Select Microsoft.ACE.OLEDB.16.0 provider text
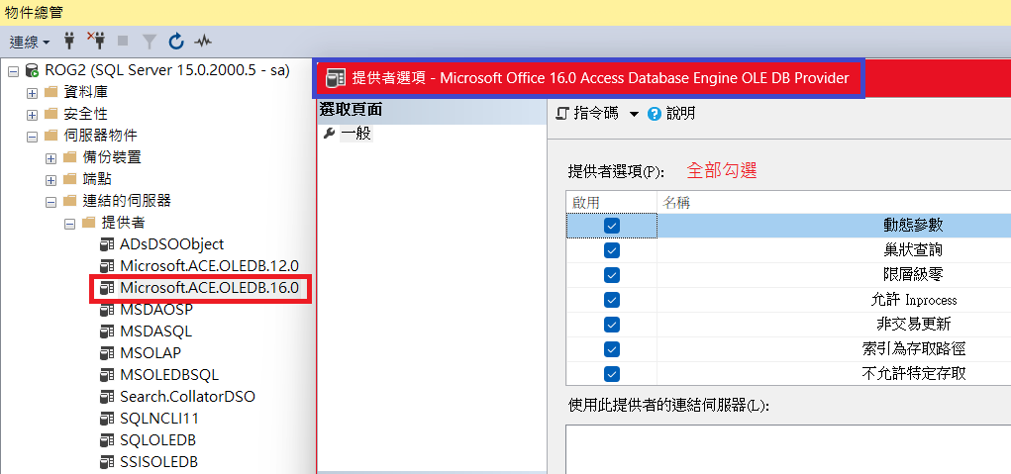The height and width of the screenshot is (474, 1011). (210, 288)
